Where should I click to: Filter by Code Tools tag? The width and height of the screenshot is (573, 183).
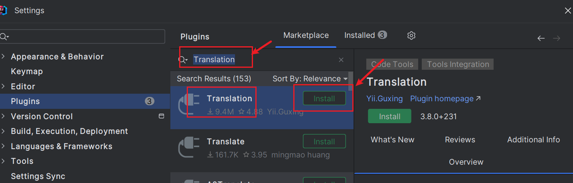[392, 64]
